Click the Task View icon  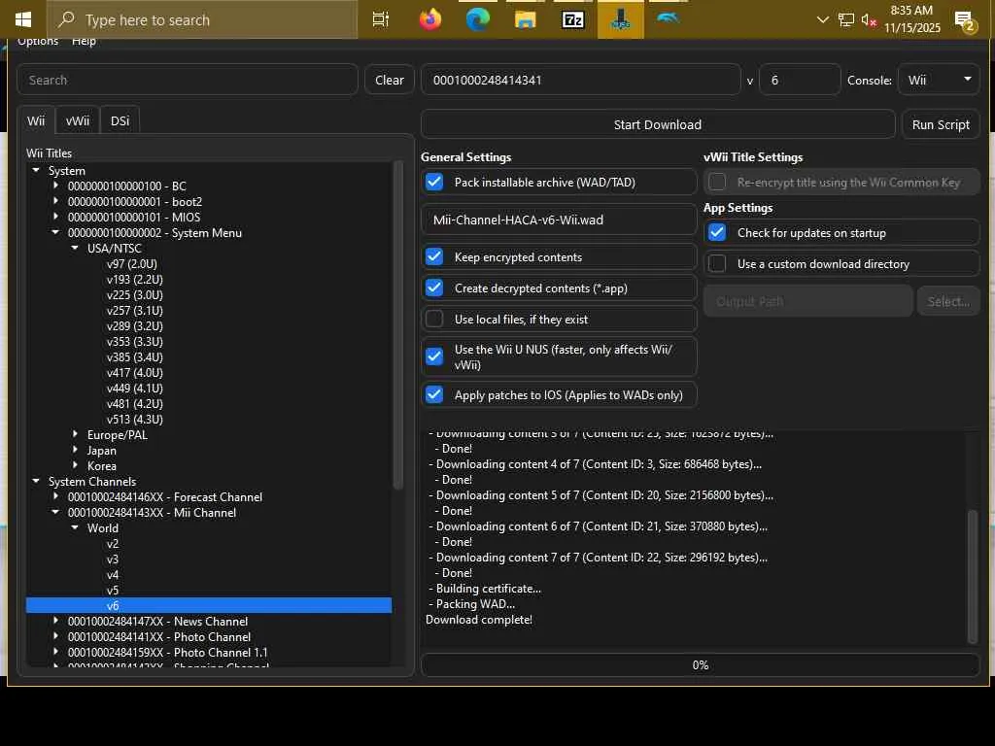point(381,19)
